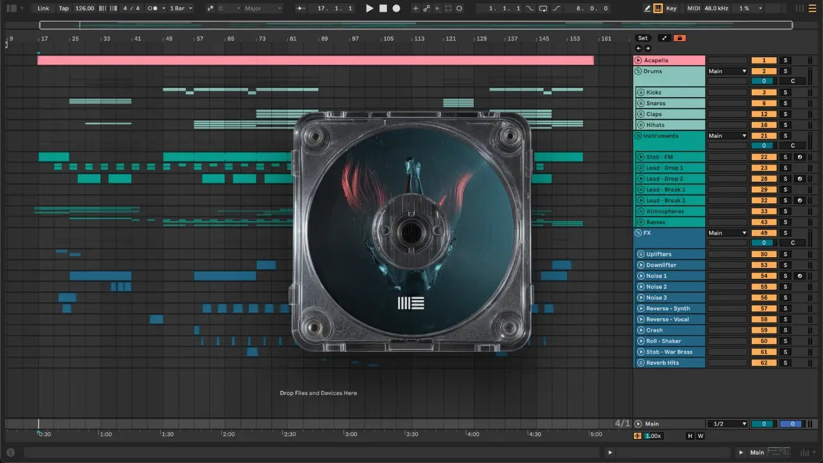Click the Follow playback arrow icon
823x463 pixels.
coord(301,8)
